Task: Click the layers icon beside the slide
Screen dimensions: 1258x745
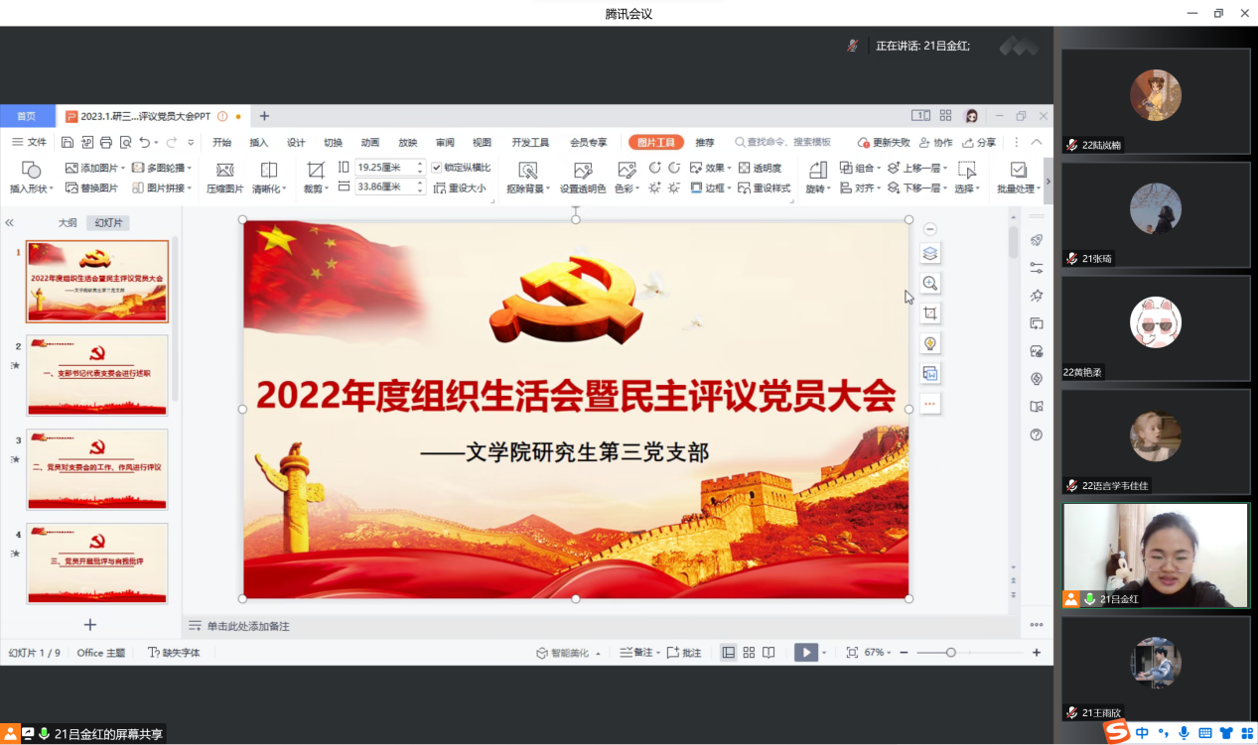Action: pyautogui.click(x=930, y=254)
